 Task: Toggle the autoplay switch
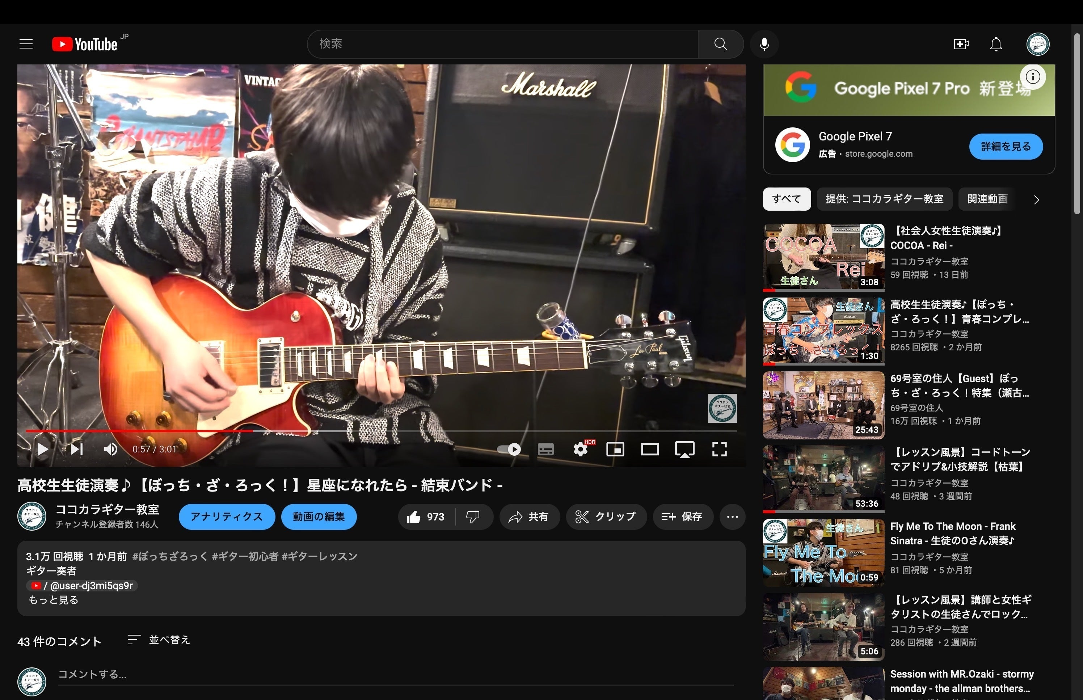click(x=509, y=450)
